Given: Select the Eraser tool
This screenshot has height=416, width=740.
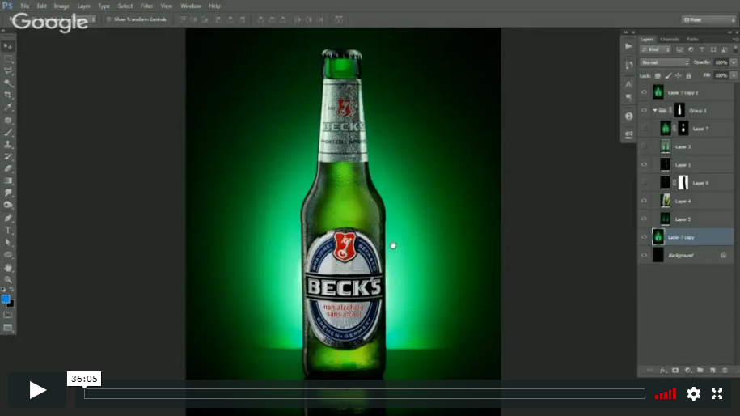Looking at the screenshot, I should pos(8,168).
